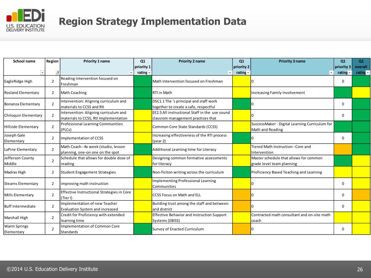Open the Priority 2 name filter dropdown

[x=230, y=72]
